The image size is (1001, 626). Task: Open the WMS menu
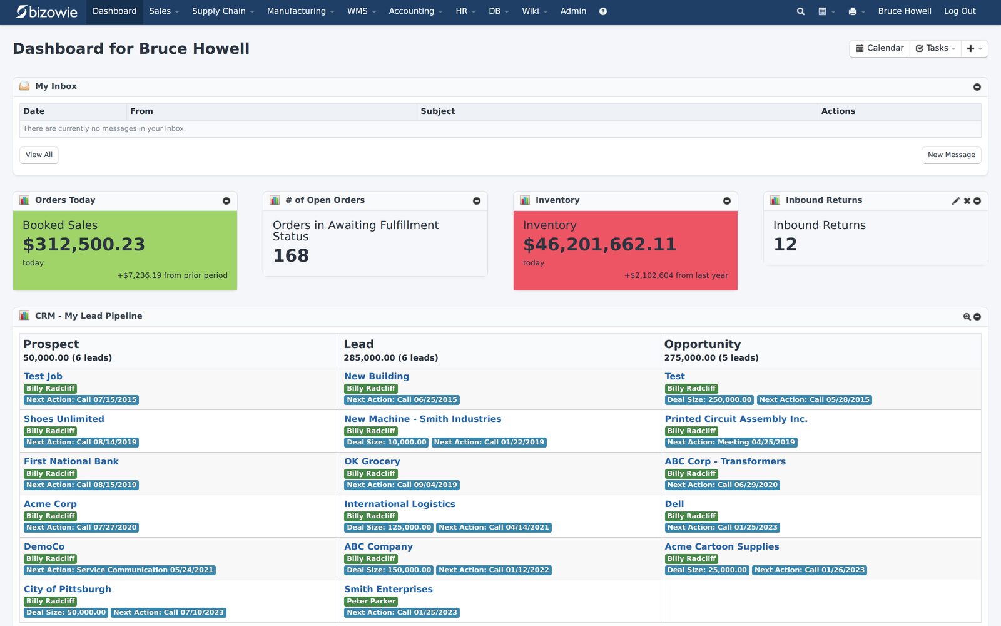click(362, 11)
